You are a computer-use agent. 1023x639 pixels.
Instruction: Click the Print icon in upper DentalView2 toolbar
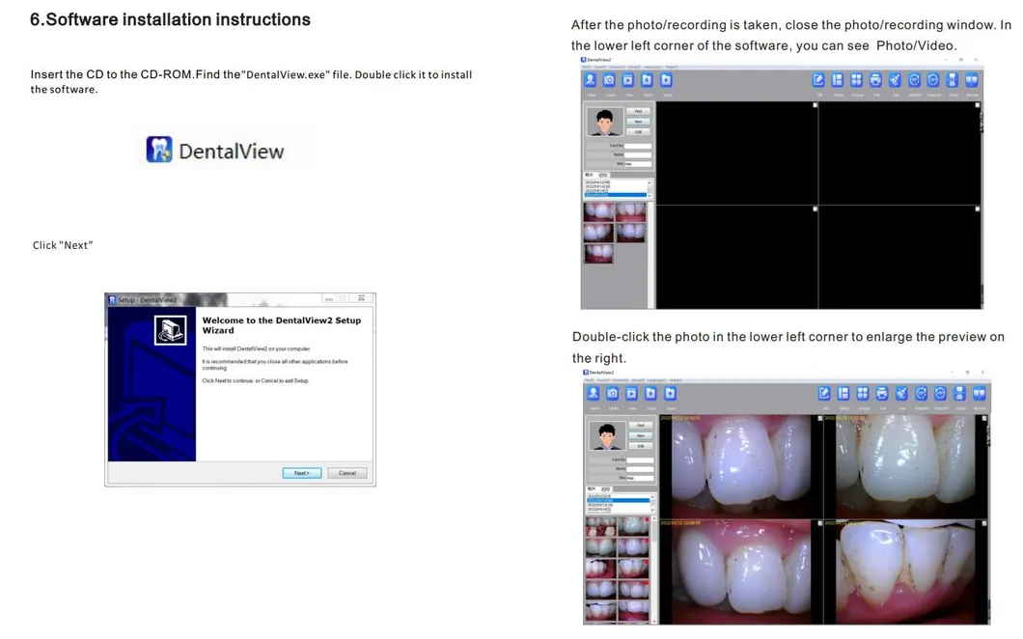[x=875, y=81]
